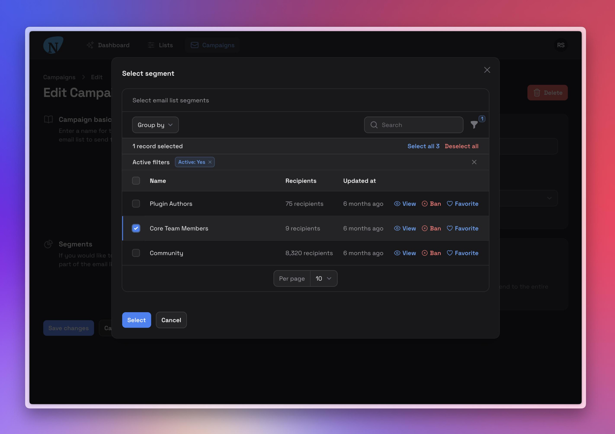Click the Plugin Authors name
The image size is (615, 434).
click(171, 204)
